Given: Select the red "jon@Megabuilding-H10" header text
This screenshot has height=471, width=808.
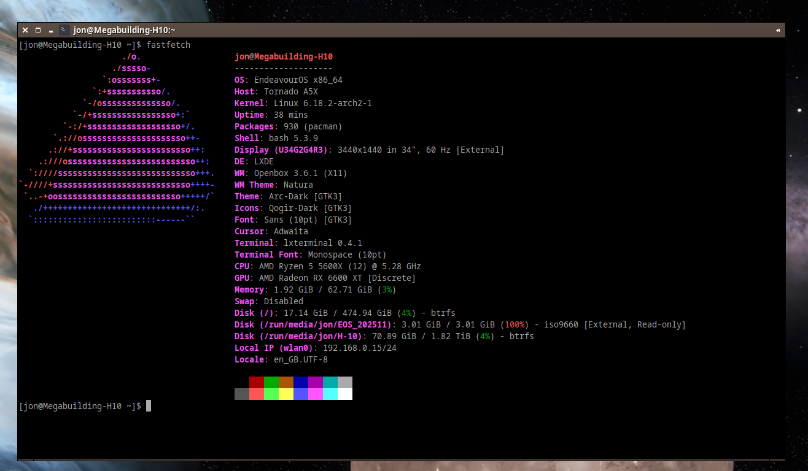Looking at the screenshot, I should click(x=284, y=56).
